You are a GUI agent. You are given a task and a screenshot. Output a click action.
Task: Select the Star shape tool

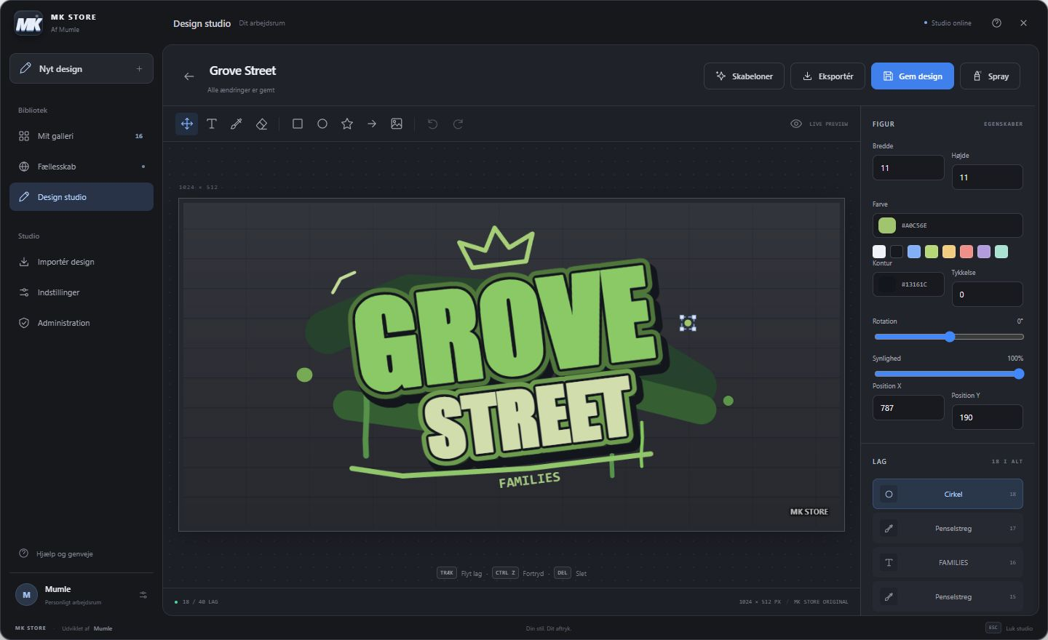pyautogui.click(x=347, y=124)
